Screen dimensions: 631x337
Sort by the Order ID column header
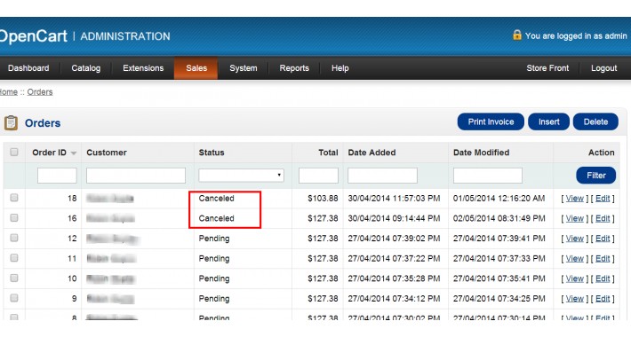pos(49,153)
